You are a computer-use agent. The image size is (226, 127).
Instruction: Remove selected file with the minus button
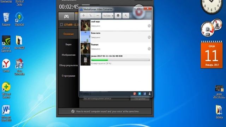[x=97, y=16]
